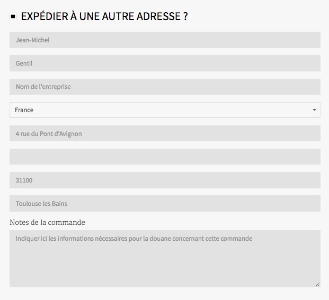Click the 'EXPÉDIER À UNE AUTRE ADRESSE ?' heading label
This screenshot has height=300, width=329.
104,16
